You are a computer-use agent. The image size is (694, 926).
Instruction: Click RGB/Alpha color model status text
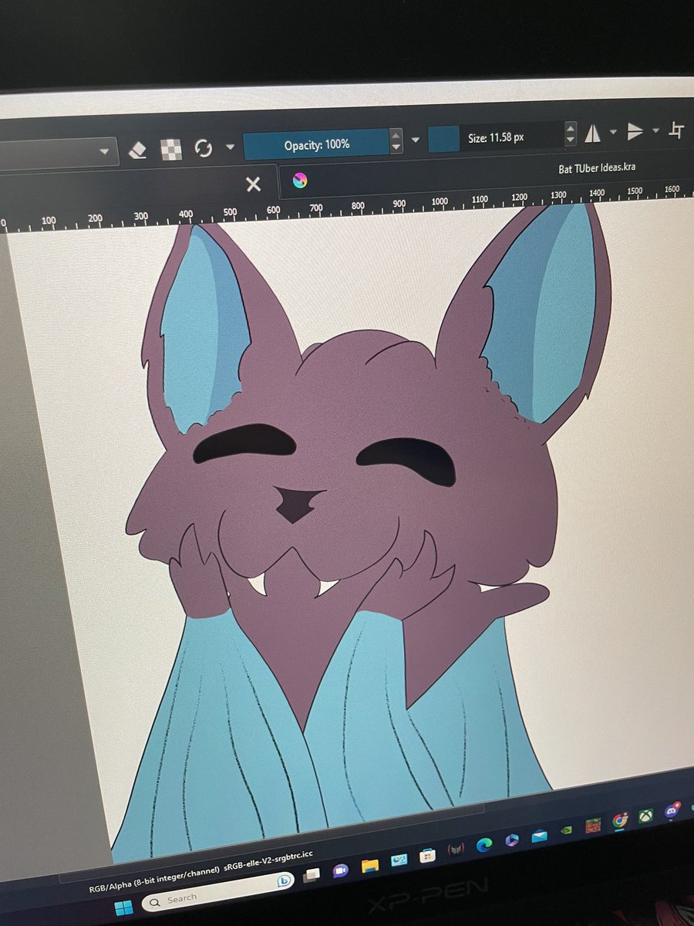pos(154,880)
